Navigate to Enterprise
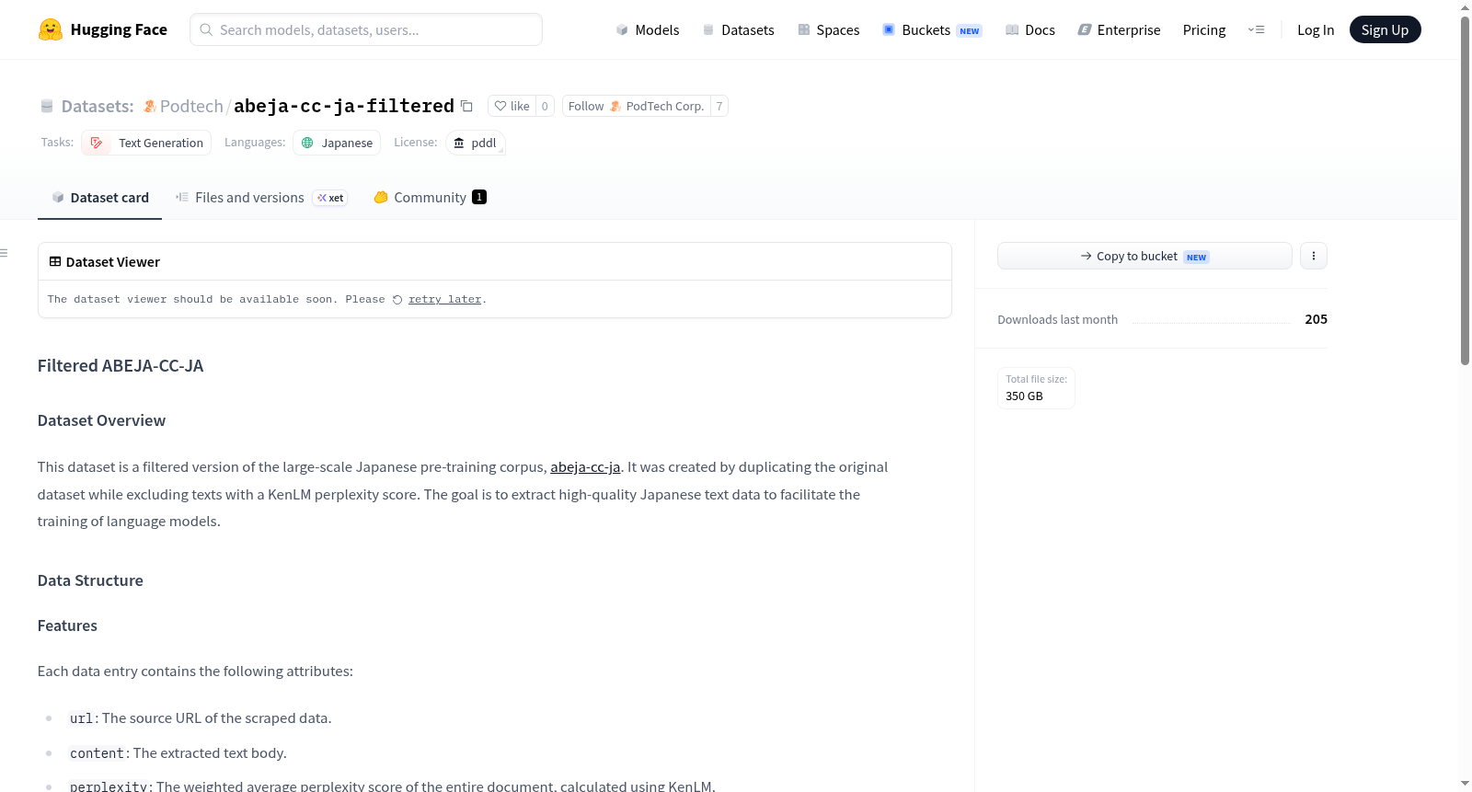Image resolution: width=1472 pixels, height=792 pixels. click(x=1120, y=29)
